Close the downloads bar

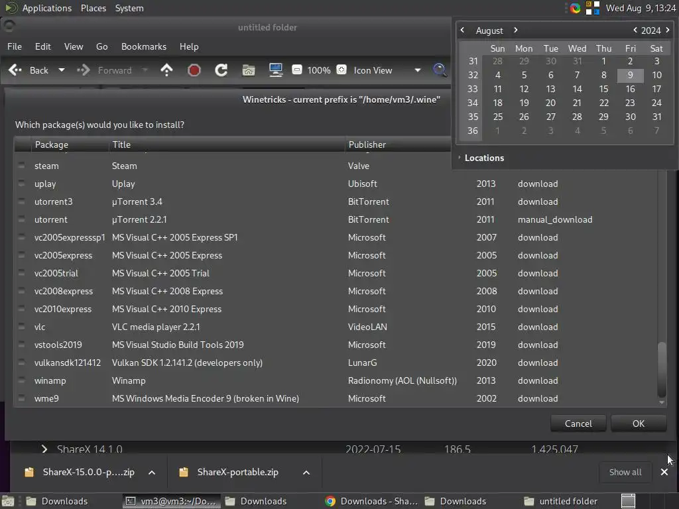[664, 472]
